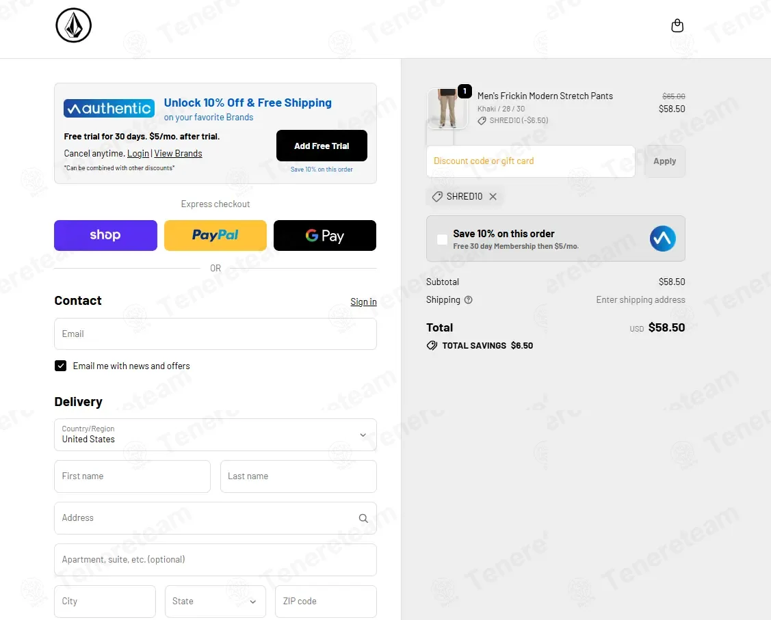Viewport: 771px width, 620px height.
Task: Check out using Google Pay
Action: click(325, 236)
